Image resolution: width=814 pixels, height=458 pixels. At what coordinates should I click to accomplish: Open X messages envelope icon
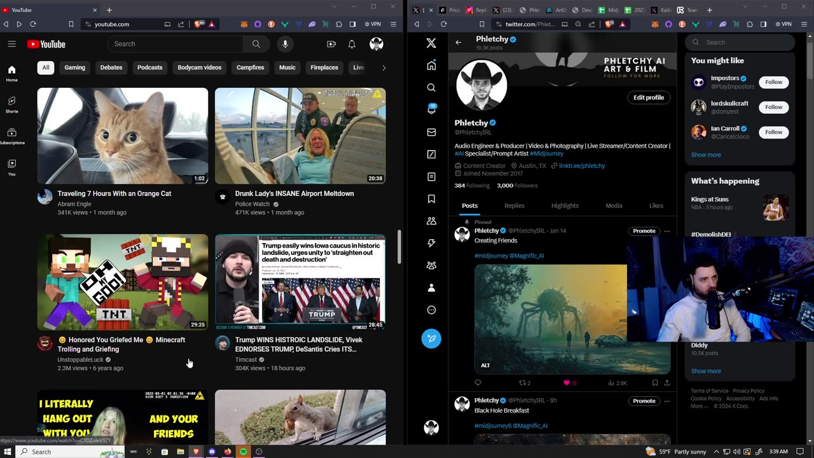tap(431, 132)
